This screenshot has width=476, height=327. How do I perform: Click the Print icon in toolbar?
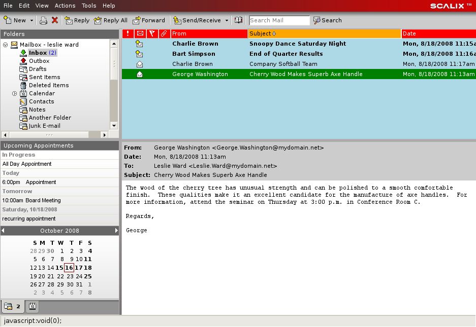[43, 20]
